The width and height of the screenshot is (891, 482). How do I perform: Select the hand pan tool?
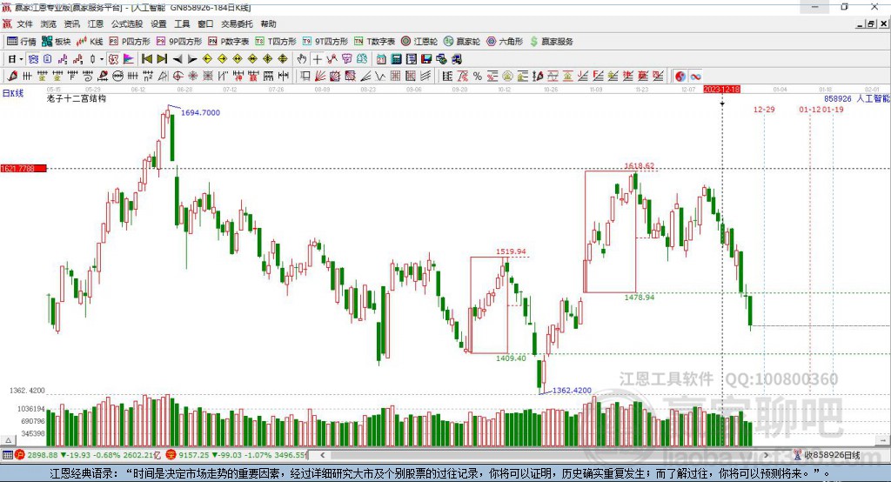point(302,59)
